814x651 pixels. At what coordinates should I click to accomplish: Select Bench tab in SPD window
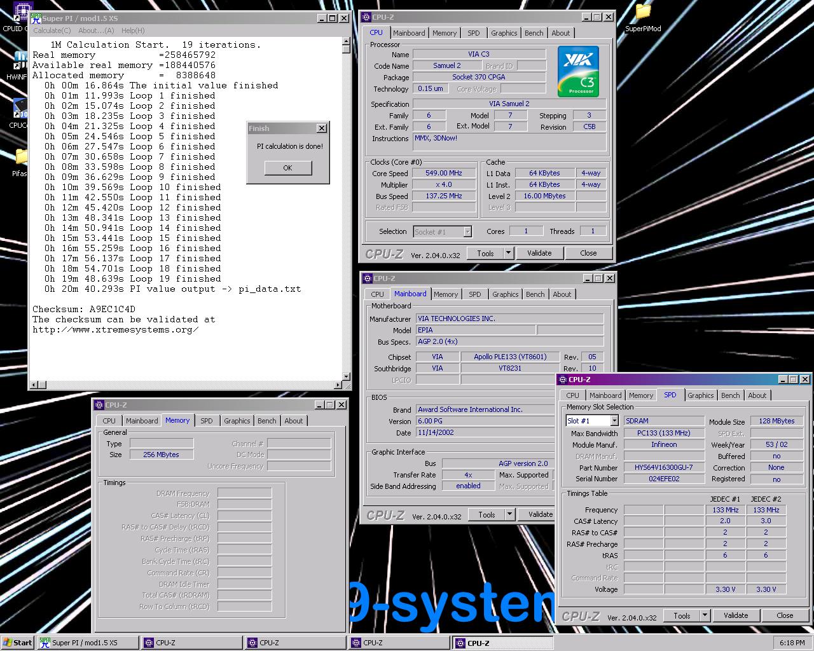click(731, 395)
